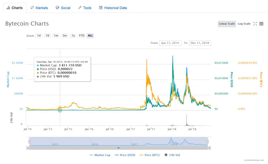Open the chart hamburger context menu
268x164 pixels.
pos(261,24)
